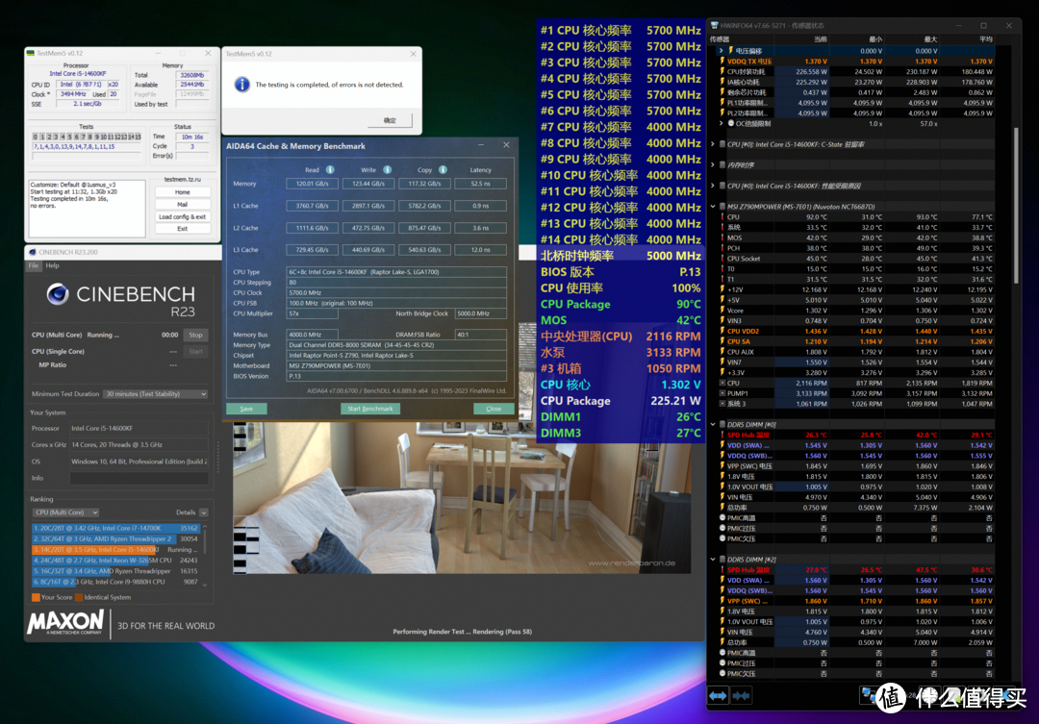The image size is (1039, 724).
Task: Click lightning icon of CPU封装功耗 row
Action: tap(722, 71)
